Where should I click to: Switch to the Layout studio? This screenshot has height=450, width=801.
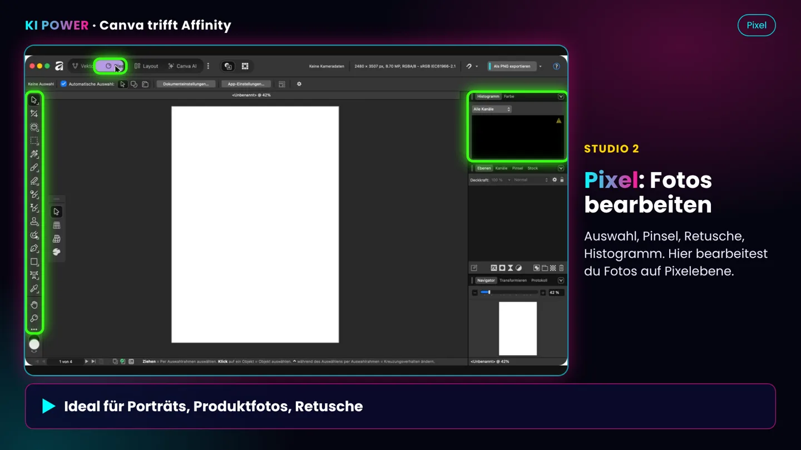click(x=146, y=66)
